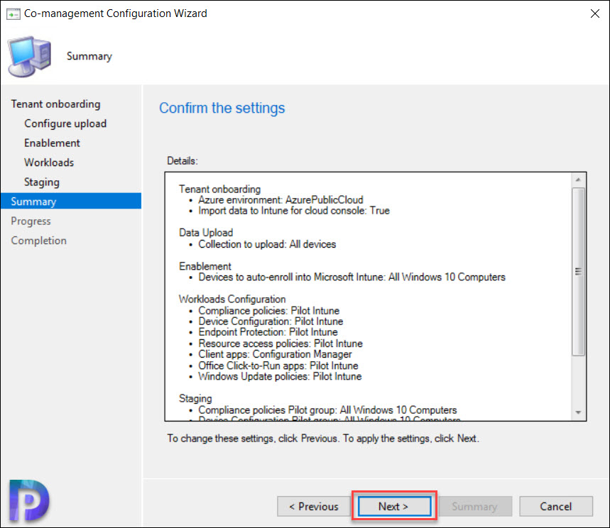Viewport: 610px width, 528px height.
Task: Click the 'Enablement' heading in details box
Action: tap(205, 266)
